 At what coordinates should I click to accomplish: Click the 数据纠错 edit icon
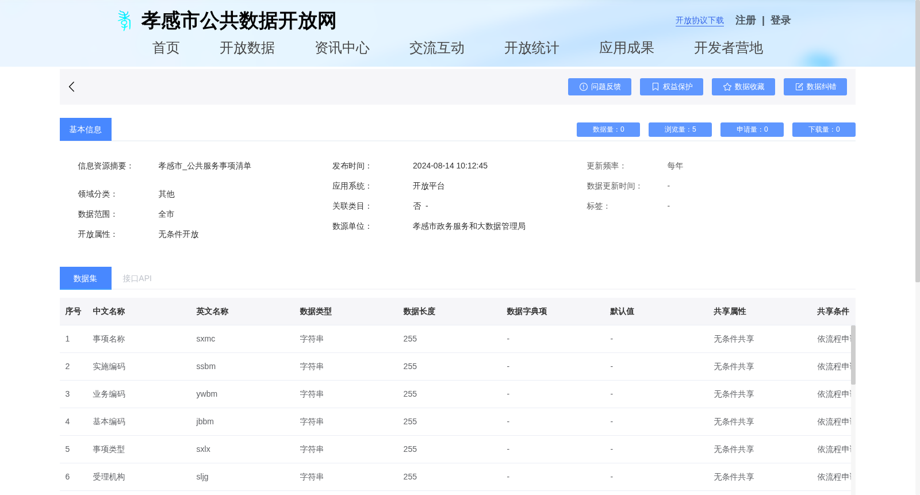pos(799,87)
